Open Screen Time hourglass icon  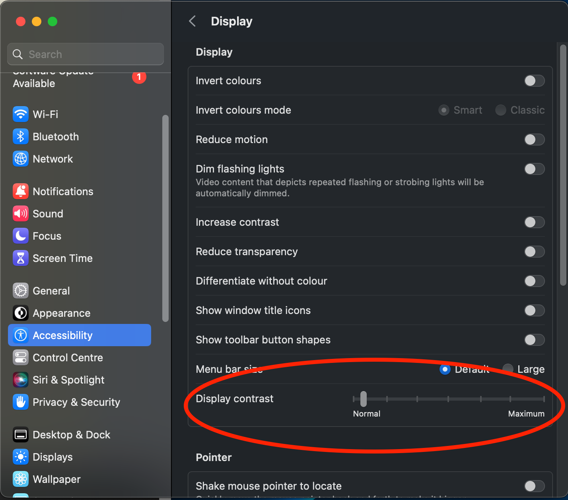[x=21, y=258]
